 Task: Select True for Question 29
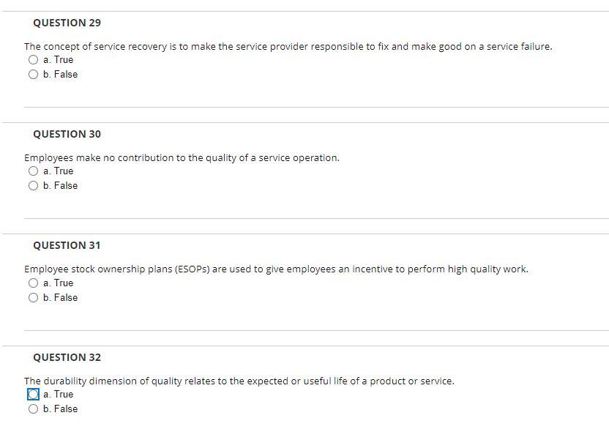coord(33,59)
